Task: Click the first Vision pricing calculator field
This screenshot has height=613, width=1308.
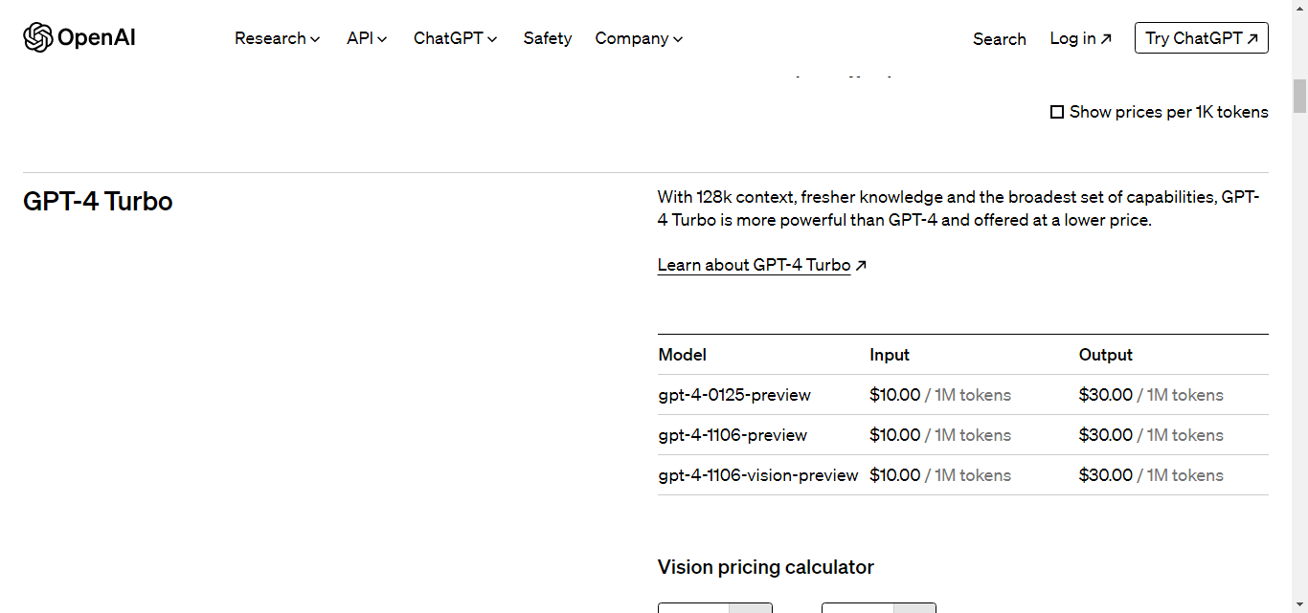Action: (694, 607)
